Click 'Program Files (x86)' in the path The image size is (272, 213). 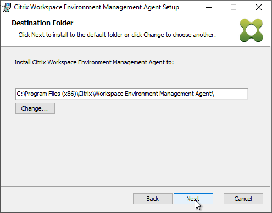[x=51, y=94]
